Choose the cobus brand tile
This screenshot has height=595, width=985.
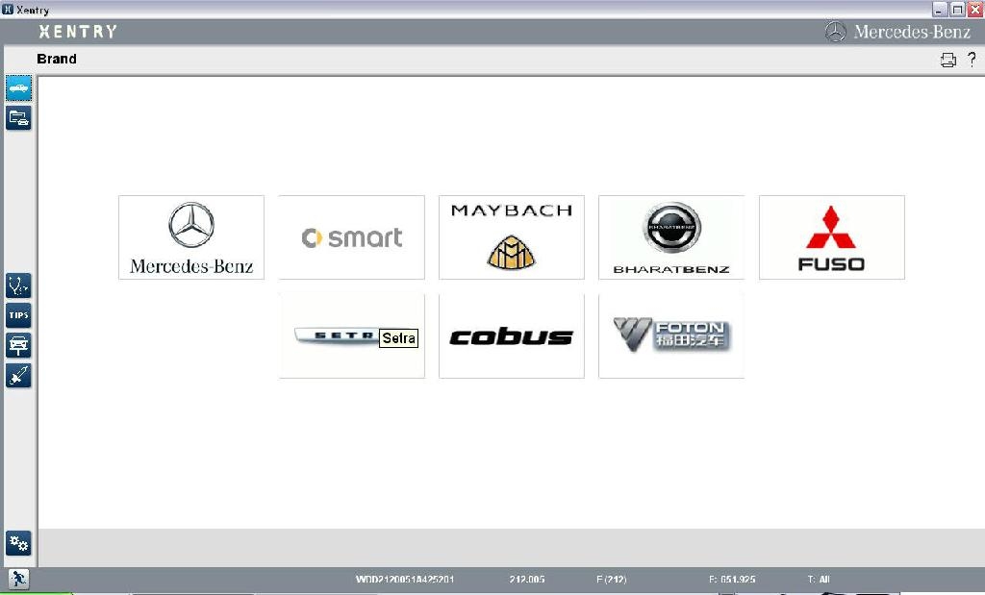click(512, 335)
